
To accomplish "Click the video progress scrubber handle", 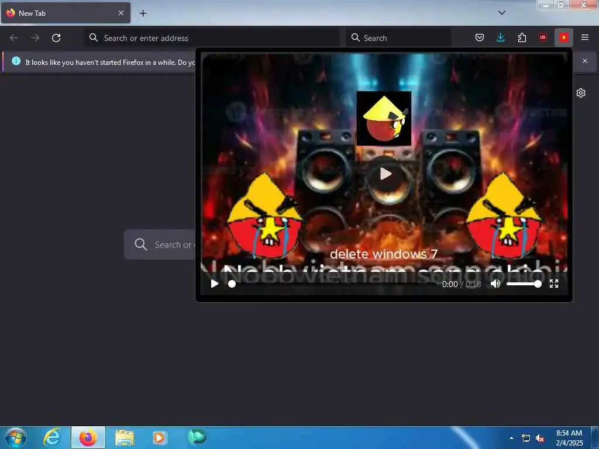I will (232, 284).
